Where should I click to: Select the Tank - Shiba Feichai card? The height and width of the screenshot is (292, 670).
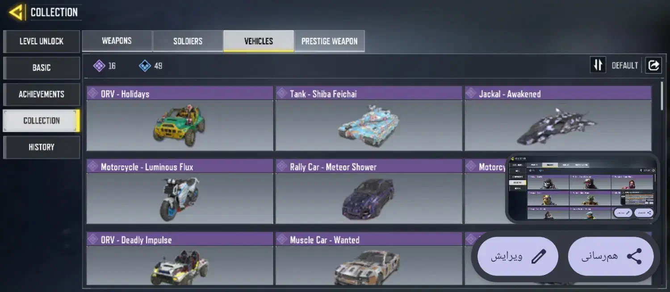[x=369, y=119]
